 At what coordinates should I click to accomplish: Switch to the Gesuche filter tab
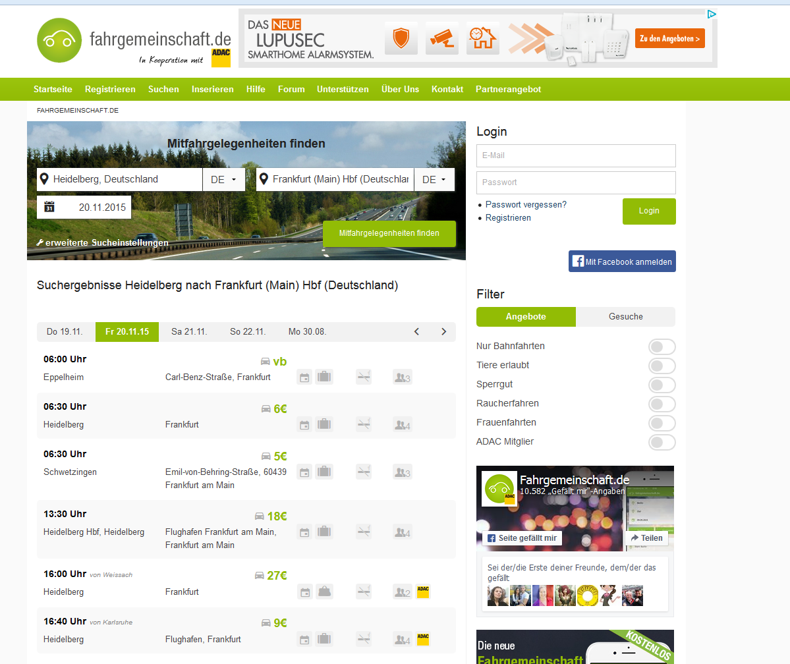(626, 316)
